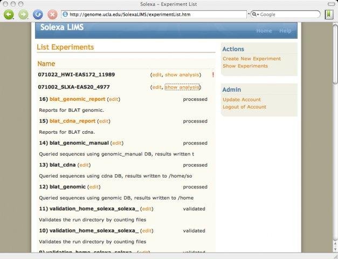
Task: Edit step 10 validation_home_solexa_solexa_
Action: tap(147, 231)
